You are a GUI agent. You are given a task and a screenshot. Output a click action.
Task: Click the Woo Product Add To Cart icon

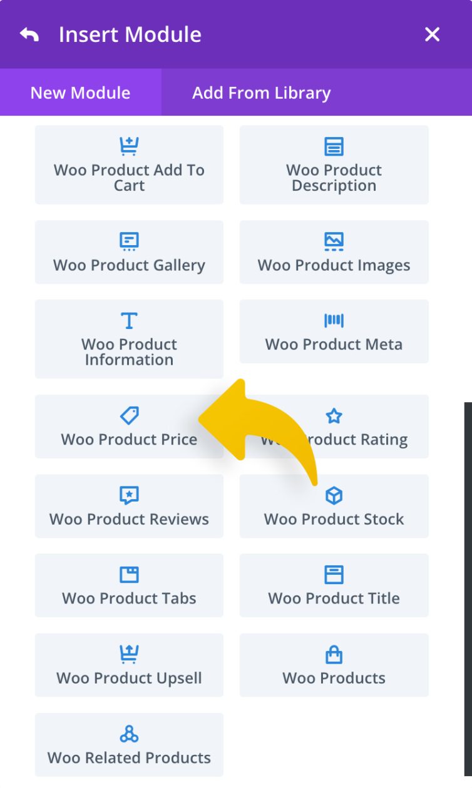(x=129, y=146)
